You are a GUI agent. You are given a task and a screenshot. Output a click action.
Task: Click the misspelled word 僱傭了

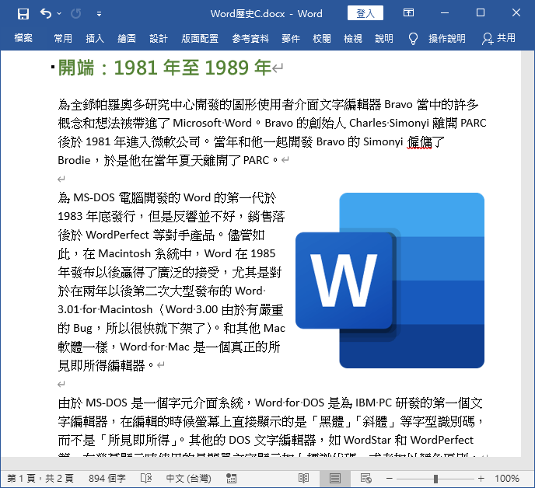click(426, 141)
